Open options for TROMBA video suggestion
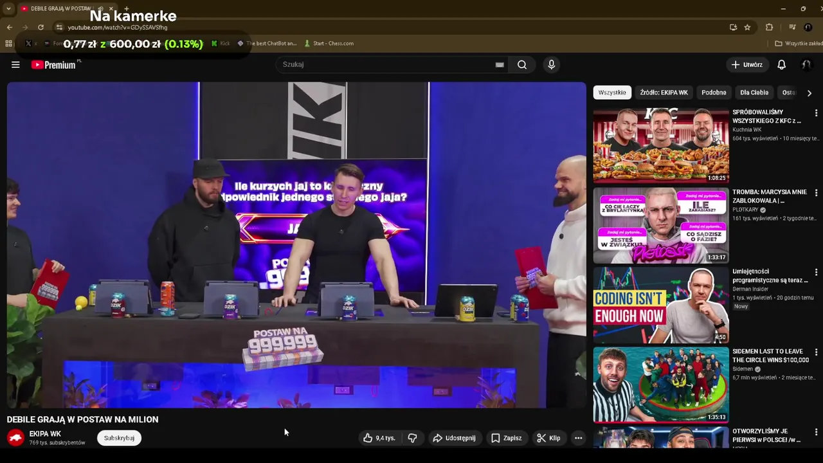Viewport: 823px width, 463px height. [816, 193]
